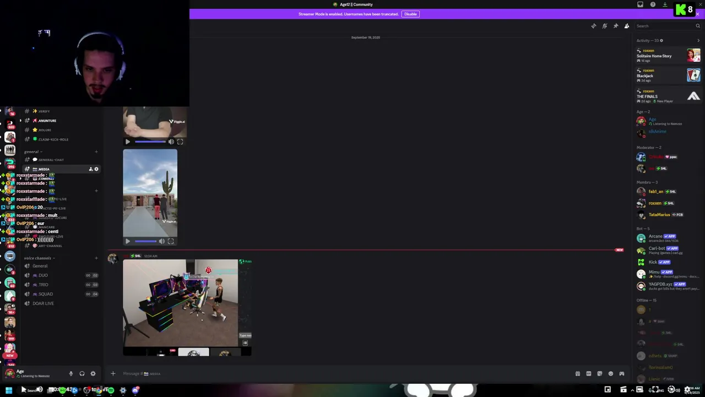Open Discord help question-mark icon
Viewport: 705px width, 397px height.
click(653, 4)
